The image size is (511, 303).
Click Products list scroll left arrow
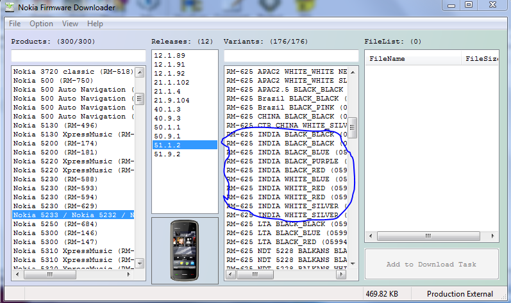pyautogui.click(x=17, y=274)
